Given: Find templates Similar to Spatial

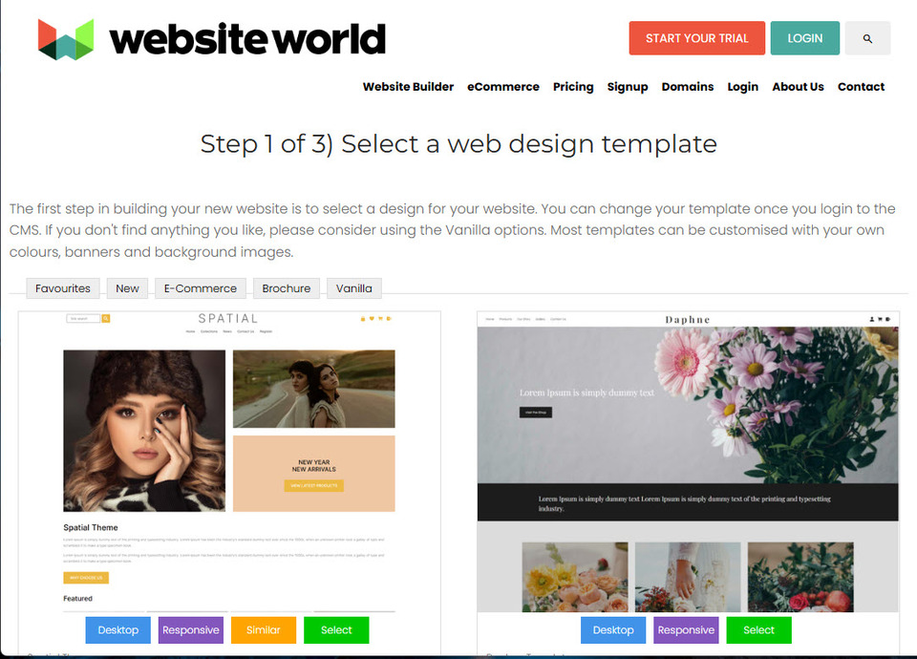Looking at the screenshot, I should click(x=264, y=629).
